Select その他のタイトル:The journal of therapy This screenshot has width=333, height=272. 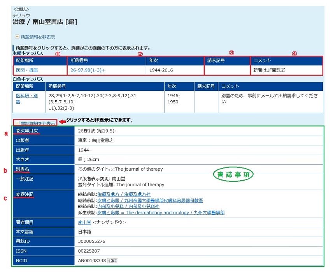pyautogui.click(x=121, y=169)
